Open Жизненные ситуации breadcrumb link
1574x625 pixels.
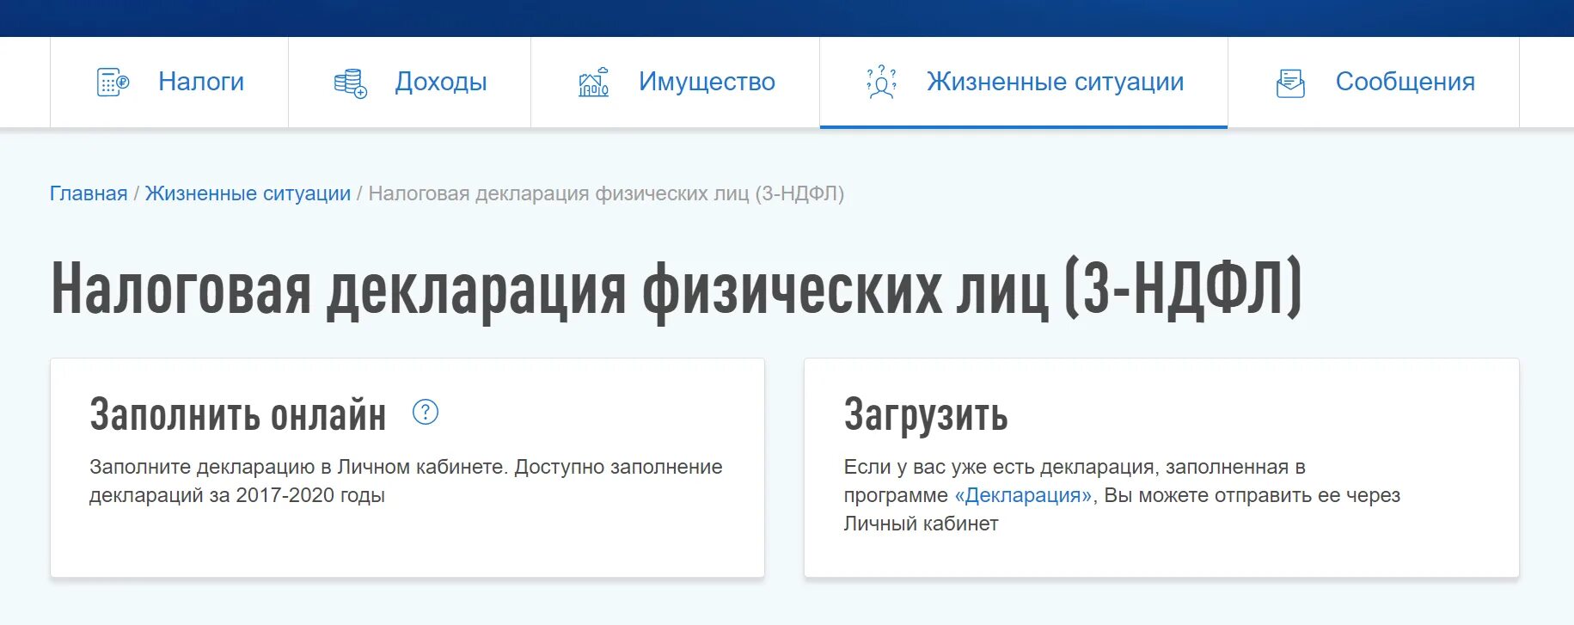[x=248, y=193]
